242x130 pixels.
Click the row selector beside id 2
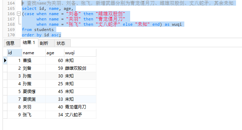5,68
